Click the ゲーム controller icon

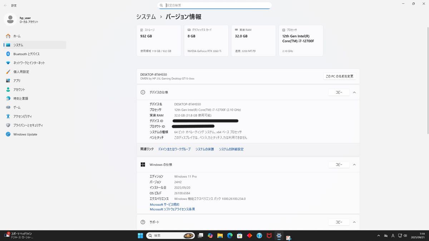click(8, 107)
